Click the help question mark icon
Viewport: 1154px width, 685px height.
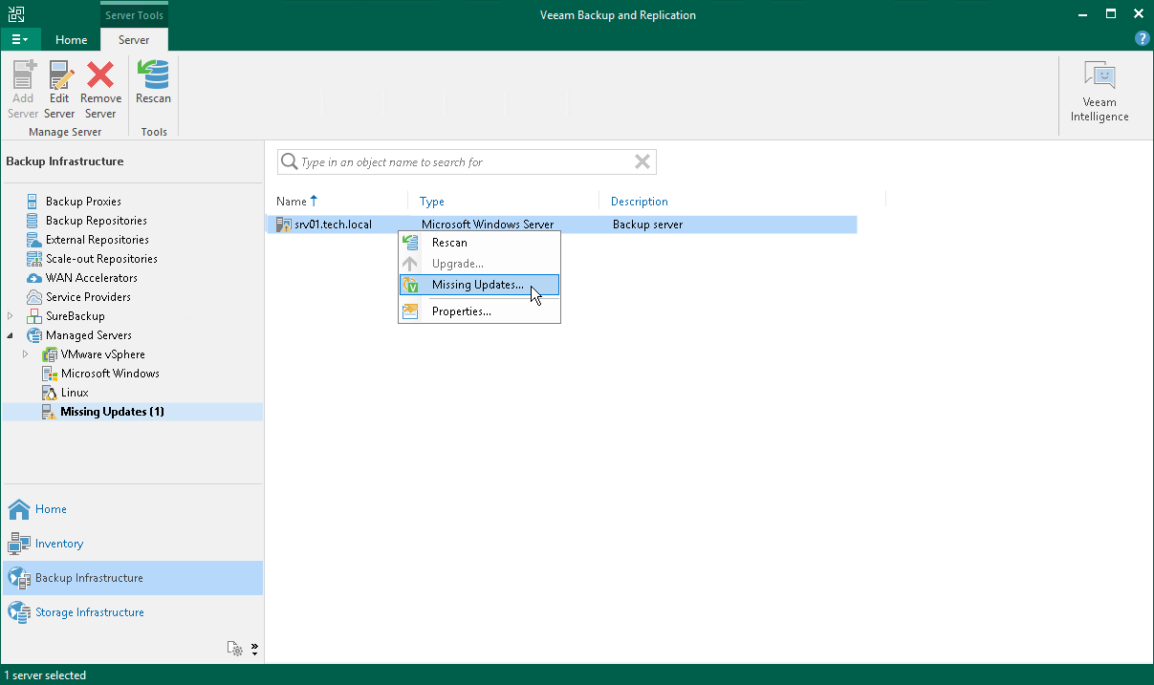pyautogui.click(x=1142, y=38)
